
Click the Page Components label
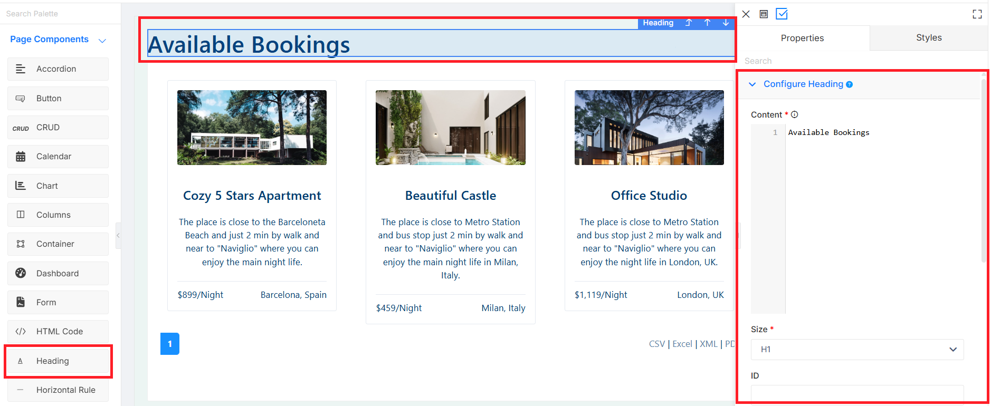pyautogui.click(x=49, y=40)
